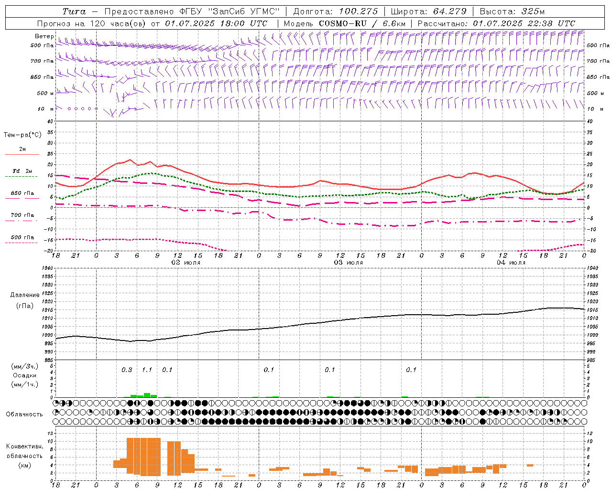612x489 pixels.
Task: Click "Прогноз на 120 часа(ов)" forecast text
Action: pyautogui.click(x=92, y=23)
